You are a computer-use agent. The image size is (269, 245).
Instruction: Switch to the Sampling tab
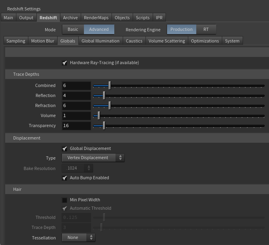16,41
